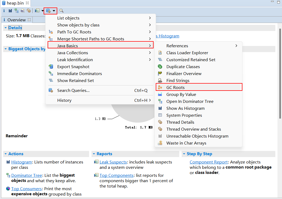Click the Top Consumers link
The image size is (282, 199).
point(26,189)
